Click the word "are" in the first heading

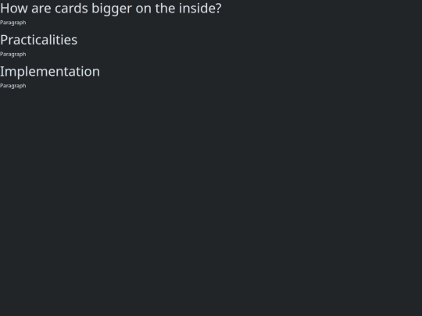tap(41, 9)
